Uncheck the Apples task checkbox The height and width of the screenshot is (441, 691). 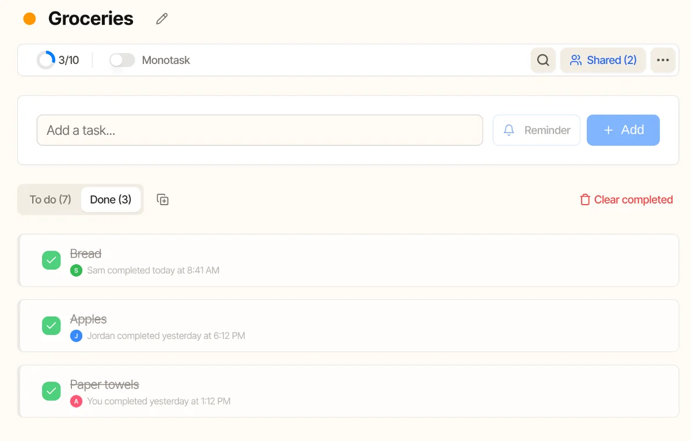pos(51,326)
